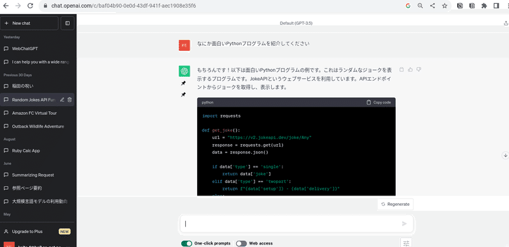Reload the page with the refresh icon
Image resolution: width=509 pixels, height=247 pixels.
tap(30, 6)
